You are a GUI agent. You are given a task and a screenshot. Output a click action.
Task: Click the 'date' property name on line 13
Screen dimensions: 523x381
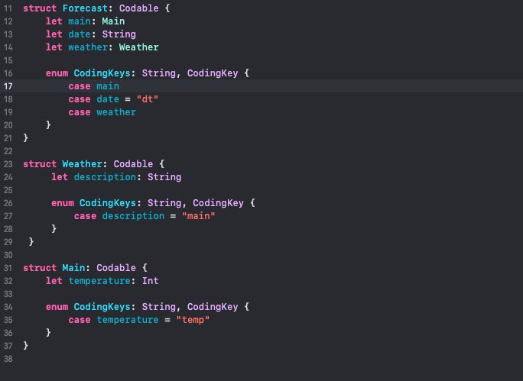(x=80, y=34)
